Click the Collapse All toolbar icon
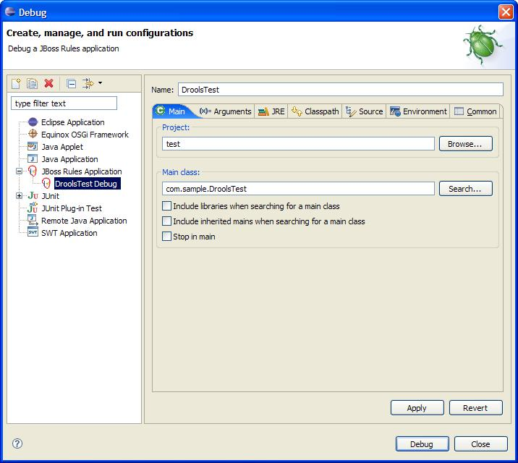 click(71, 84)
